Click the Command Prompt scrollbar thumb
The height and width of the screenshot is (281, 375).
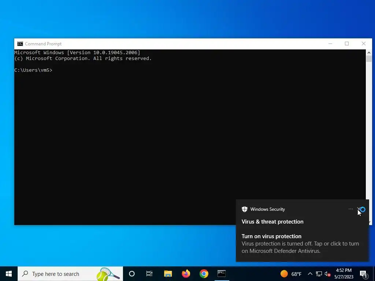click(x=369, y=59)
